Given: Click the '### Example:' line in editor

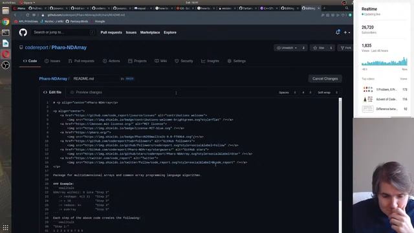Looking at the screenshot, I should (x=63, y=184).
